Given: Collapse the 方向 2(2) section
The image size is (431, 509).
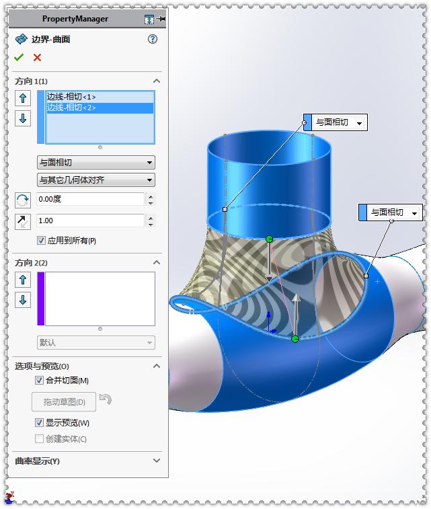Looking at the screenshot, I should pos(157,262).
